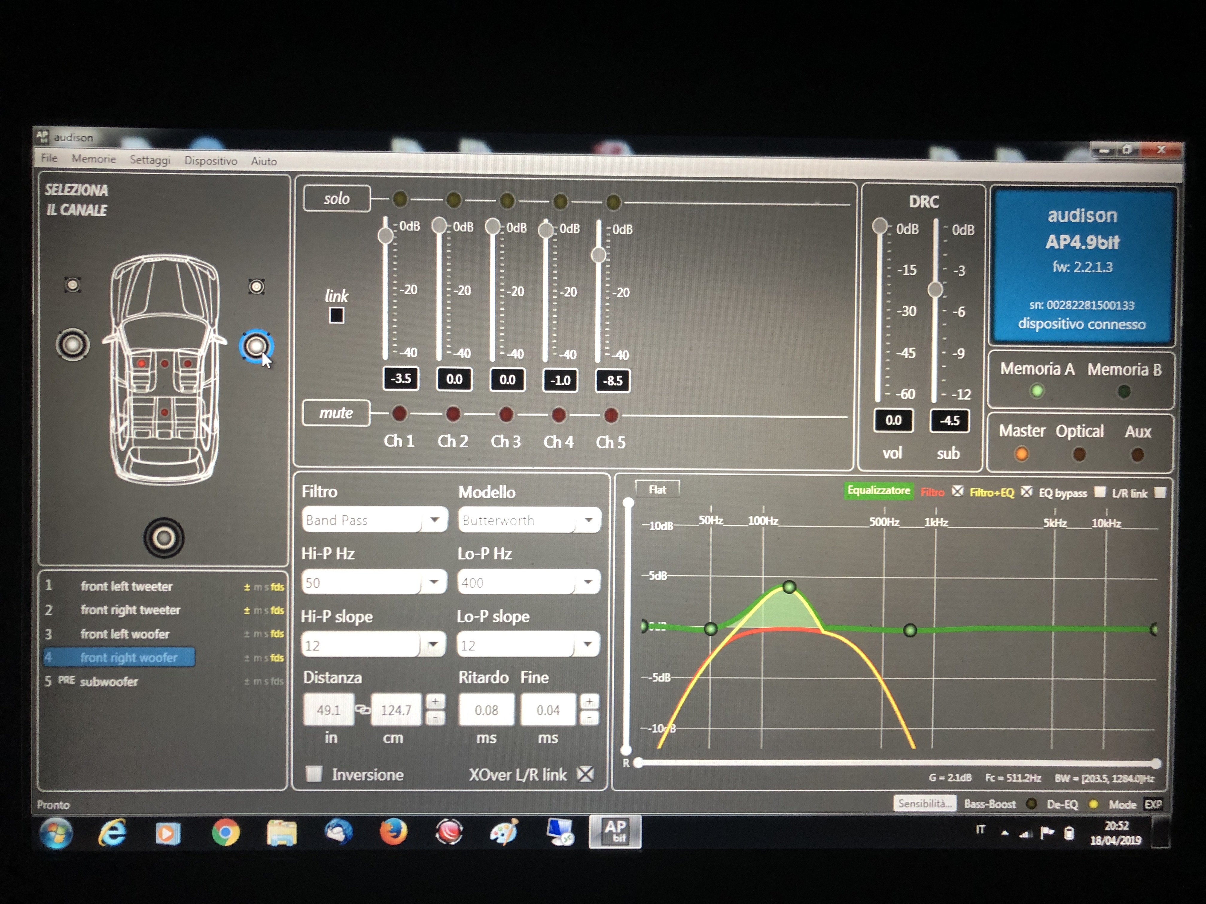The height and width of the screenshot is (904, 1206).
Task: Mute channel Ch 1
Action: tap(399, 413)
